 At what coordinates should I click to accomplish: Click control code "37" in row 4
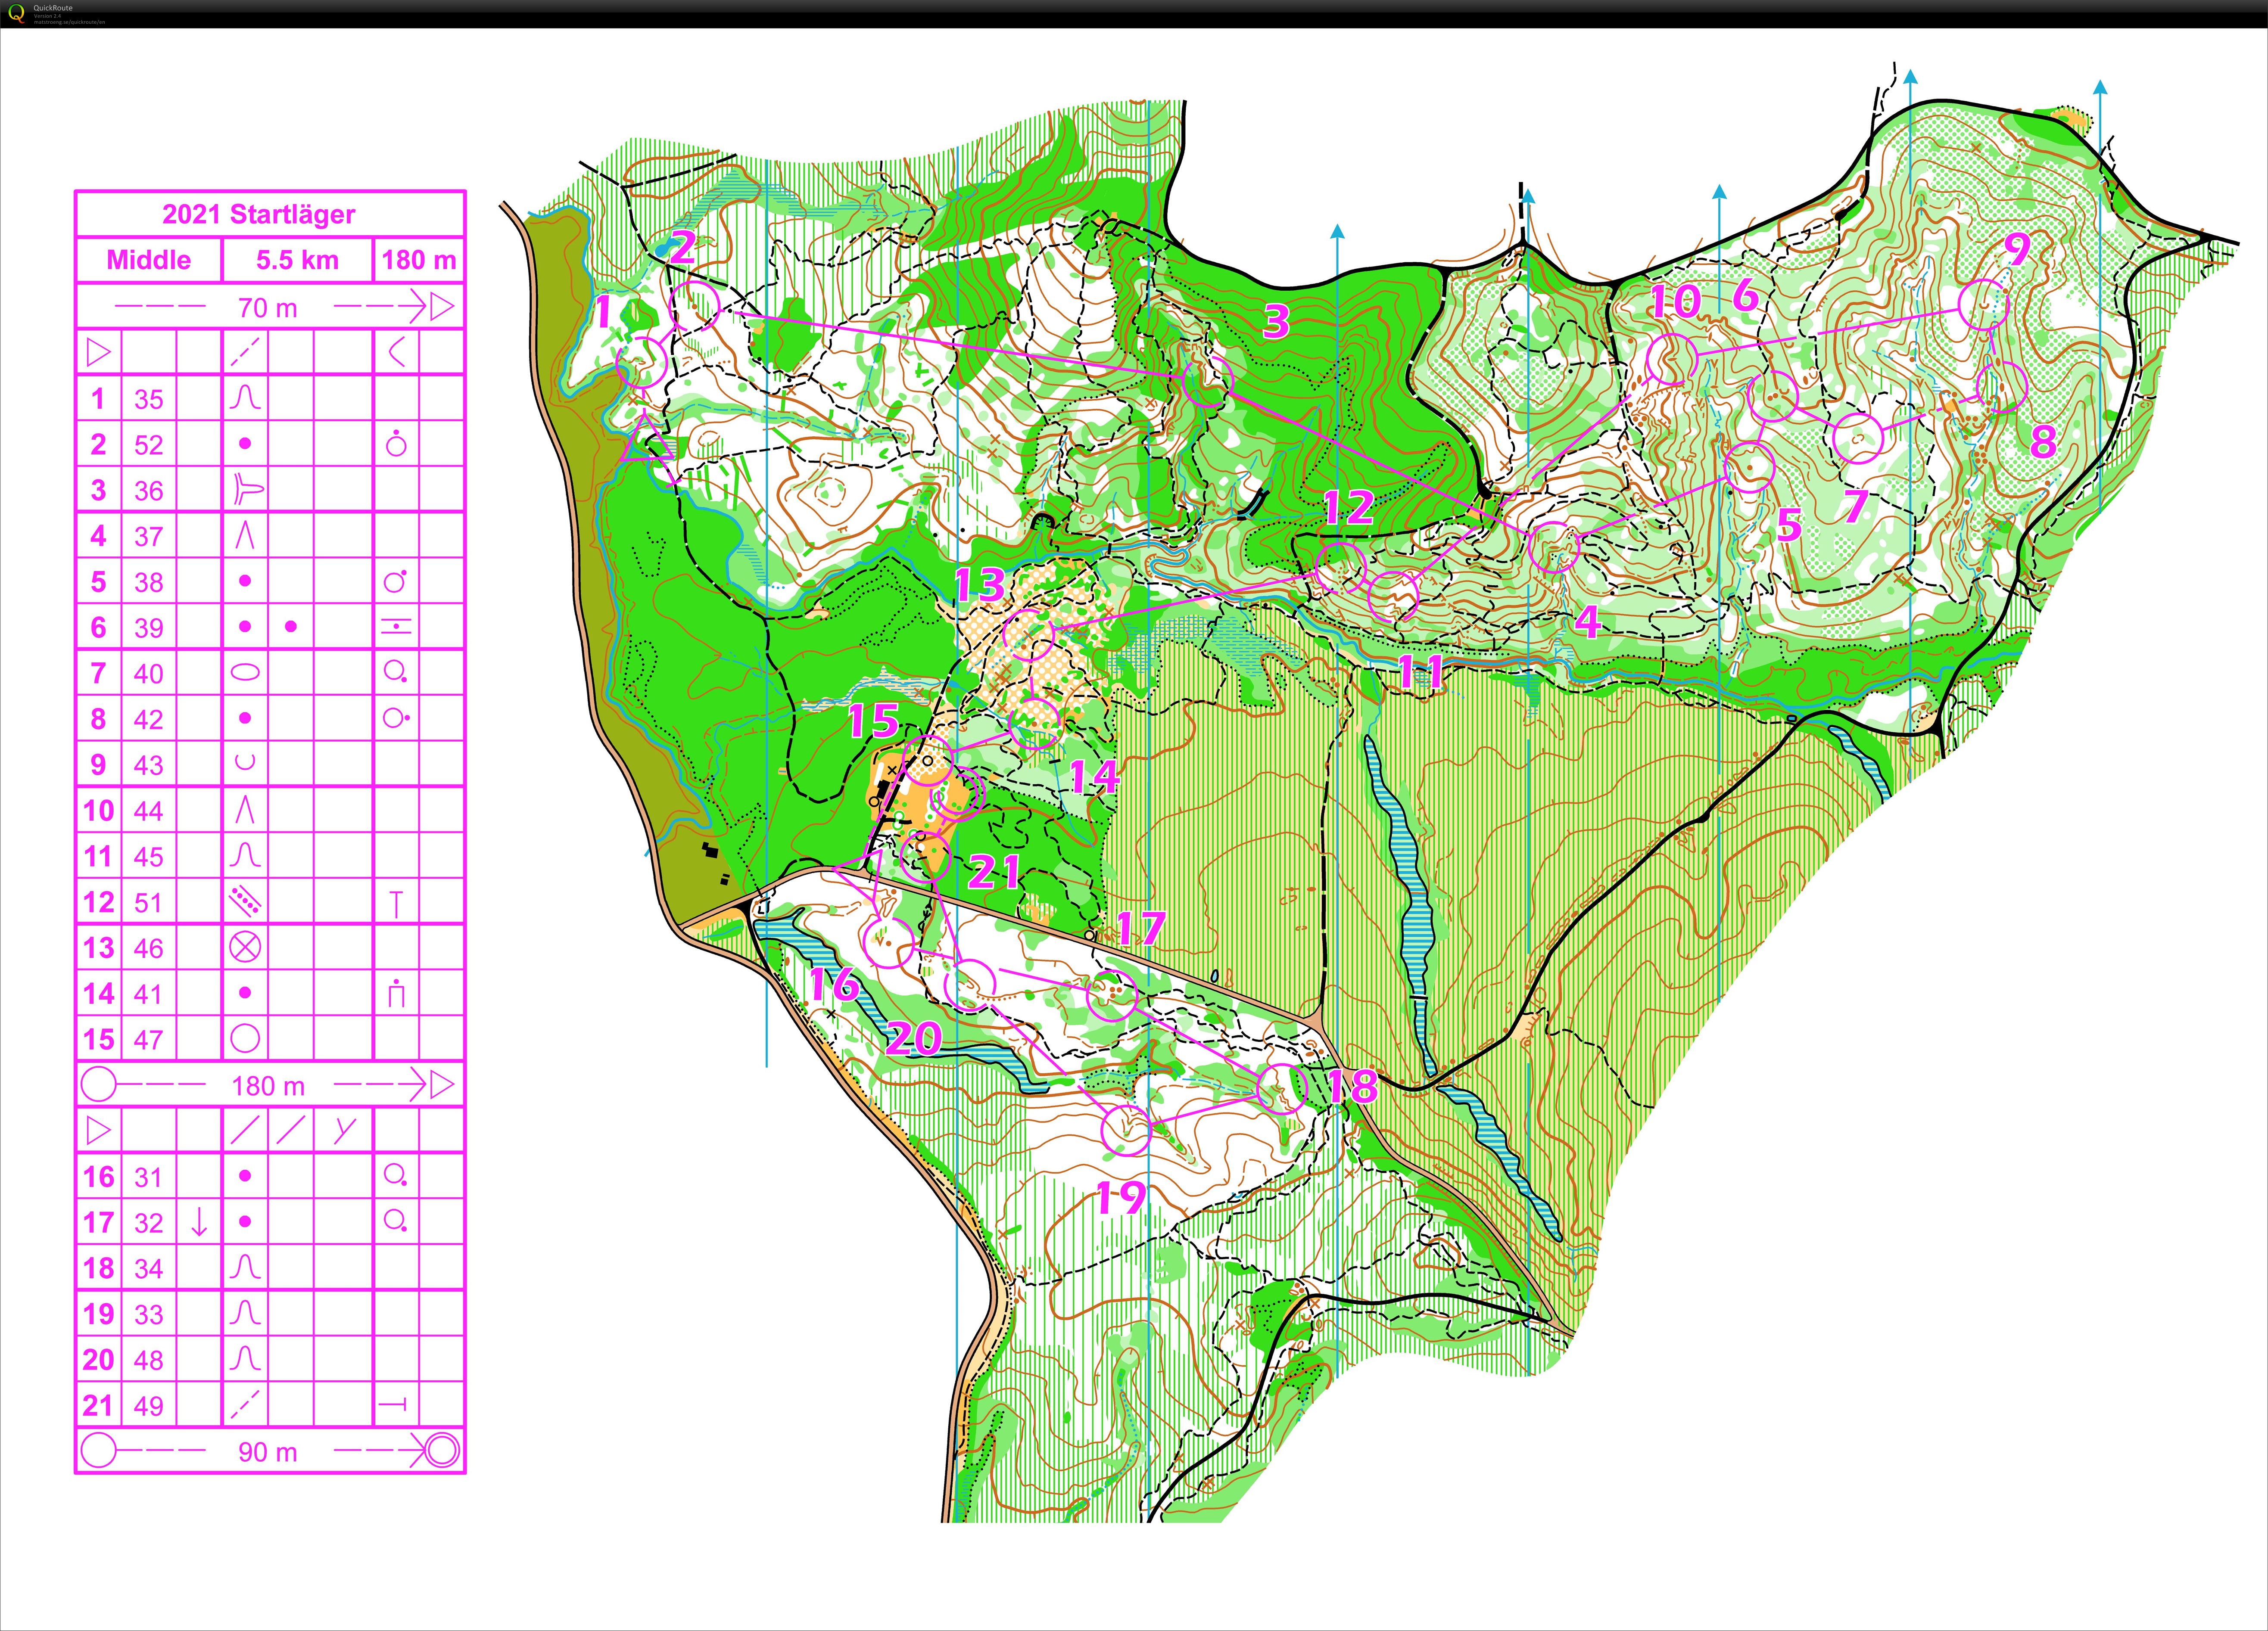click(148, 537)
